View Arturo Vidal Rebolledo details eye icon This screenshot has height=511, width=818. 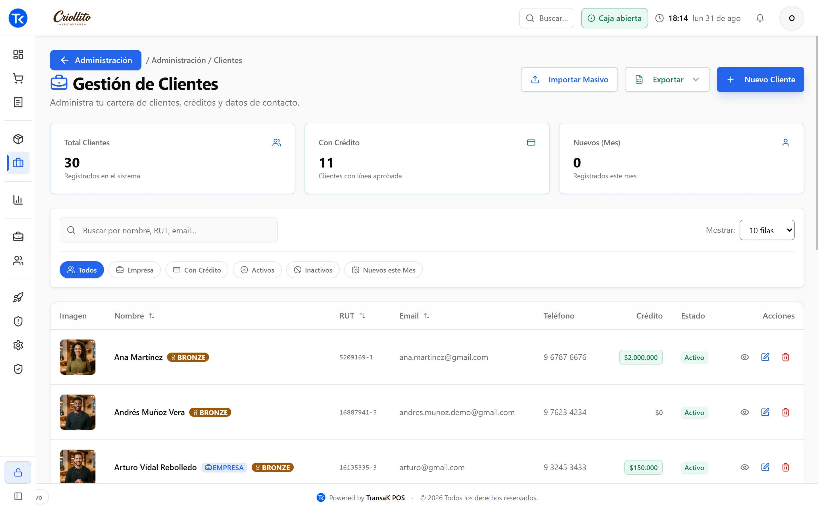[745, 467]
